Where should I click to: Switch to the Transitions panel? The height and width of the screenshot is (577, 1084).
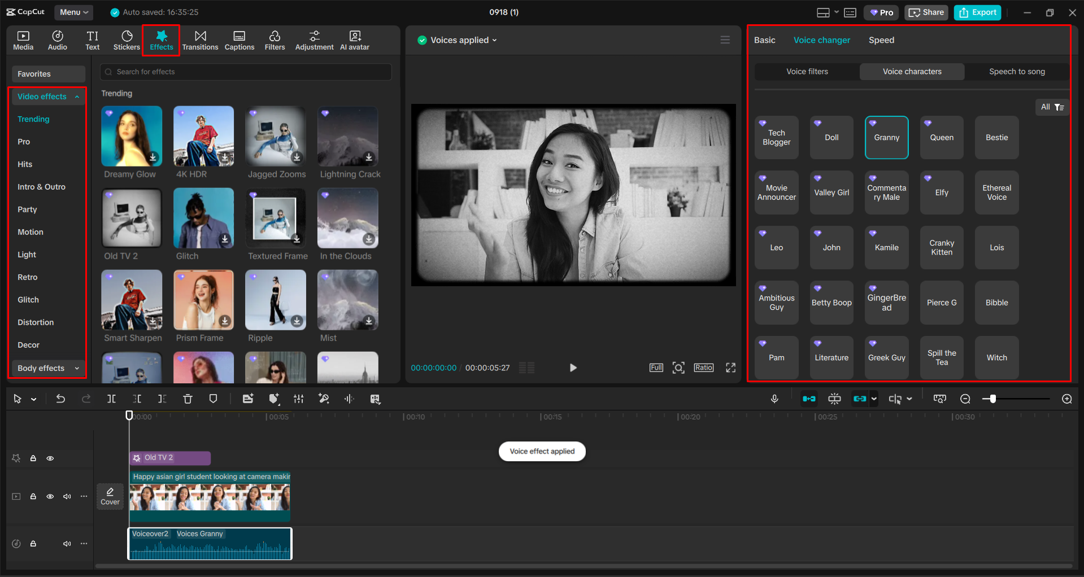[201, 40]
